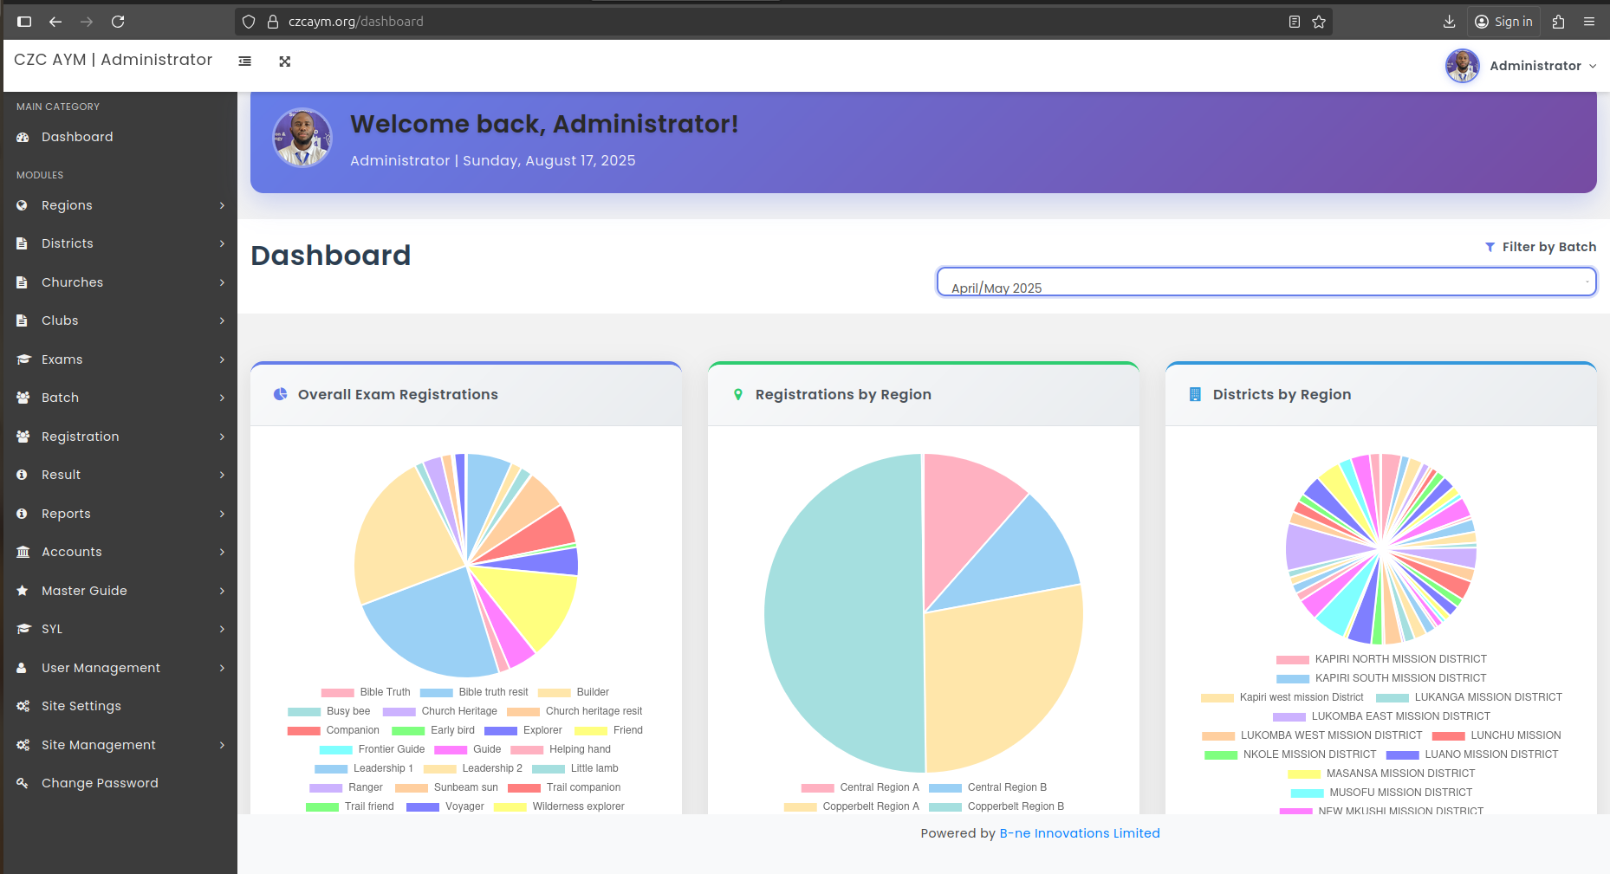Select Districts in the sidebar menu
Screen dimensions: 1610x874
pos(68,243)
